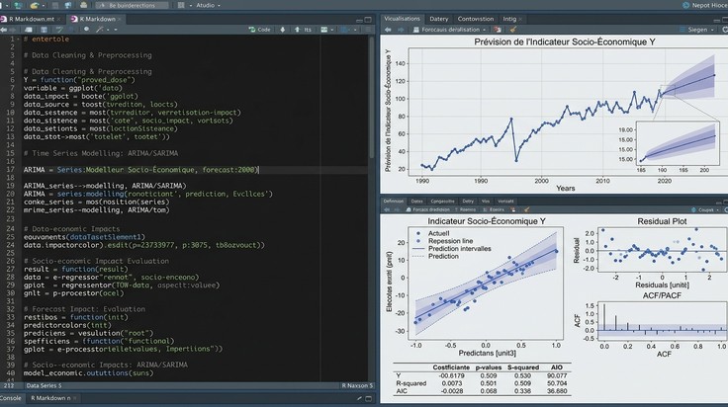Screen dimensions: 728x407
Task: Click the Eoeirx button in lower toolbar
Action: 493,210
